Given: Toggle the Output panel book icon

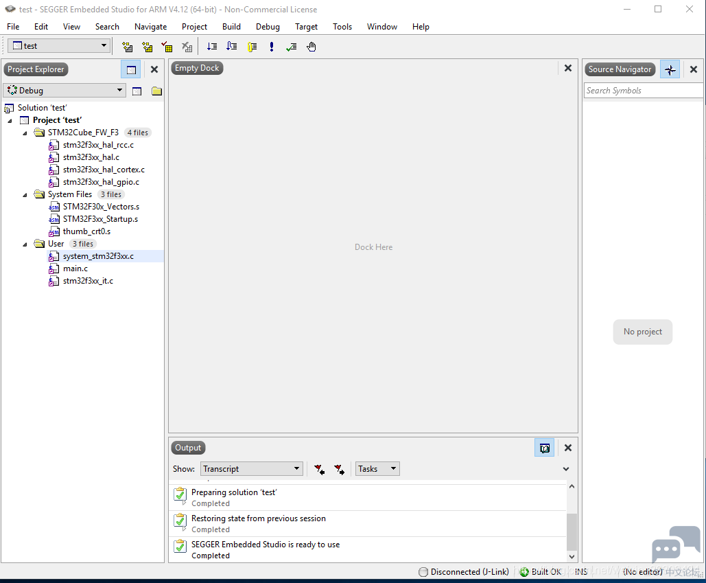Looking at the screenshot, I should tap(544, 448).
